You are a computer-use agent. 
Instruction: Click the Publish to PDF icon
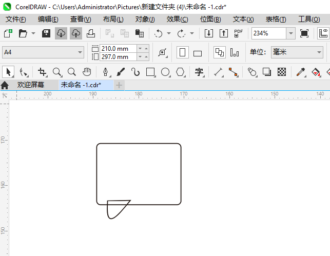coord(238,33)
